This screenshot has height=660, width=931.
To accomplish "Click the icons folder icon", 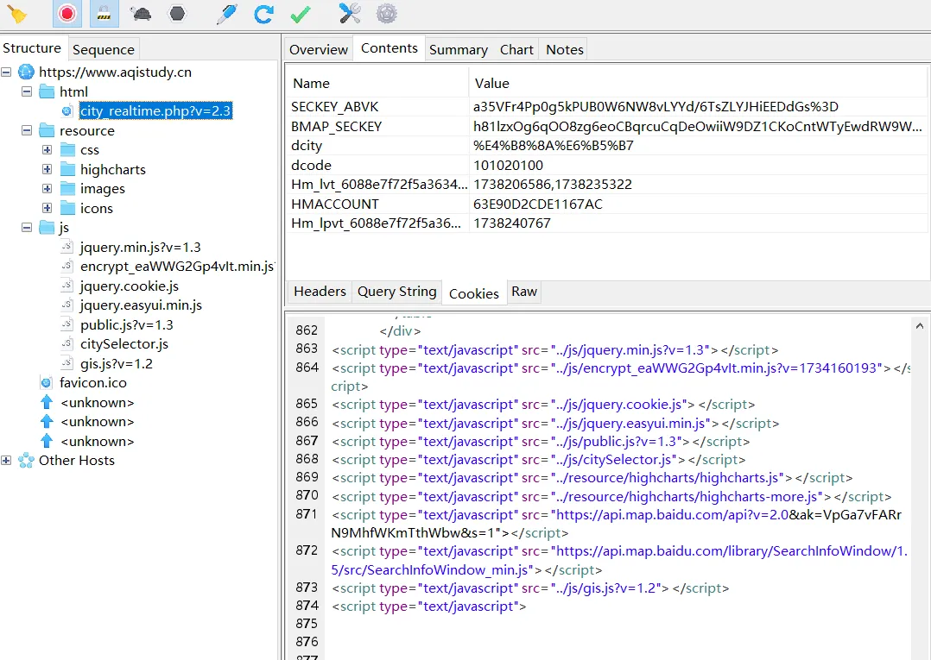I will pyautogui.click(x=67, y=208).
